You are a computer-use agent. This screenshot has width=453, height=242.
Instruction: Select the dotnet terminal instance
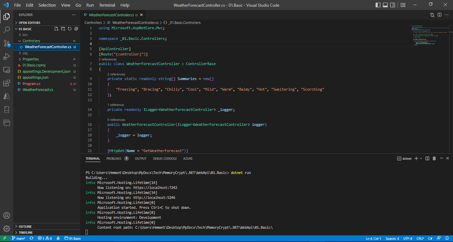[x=404, y=158]
